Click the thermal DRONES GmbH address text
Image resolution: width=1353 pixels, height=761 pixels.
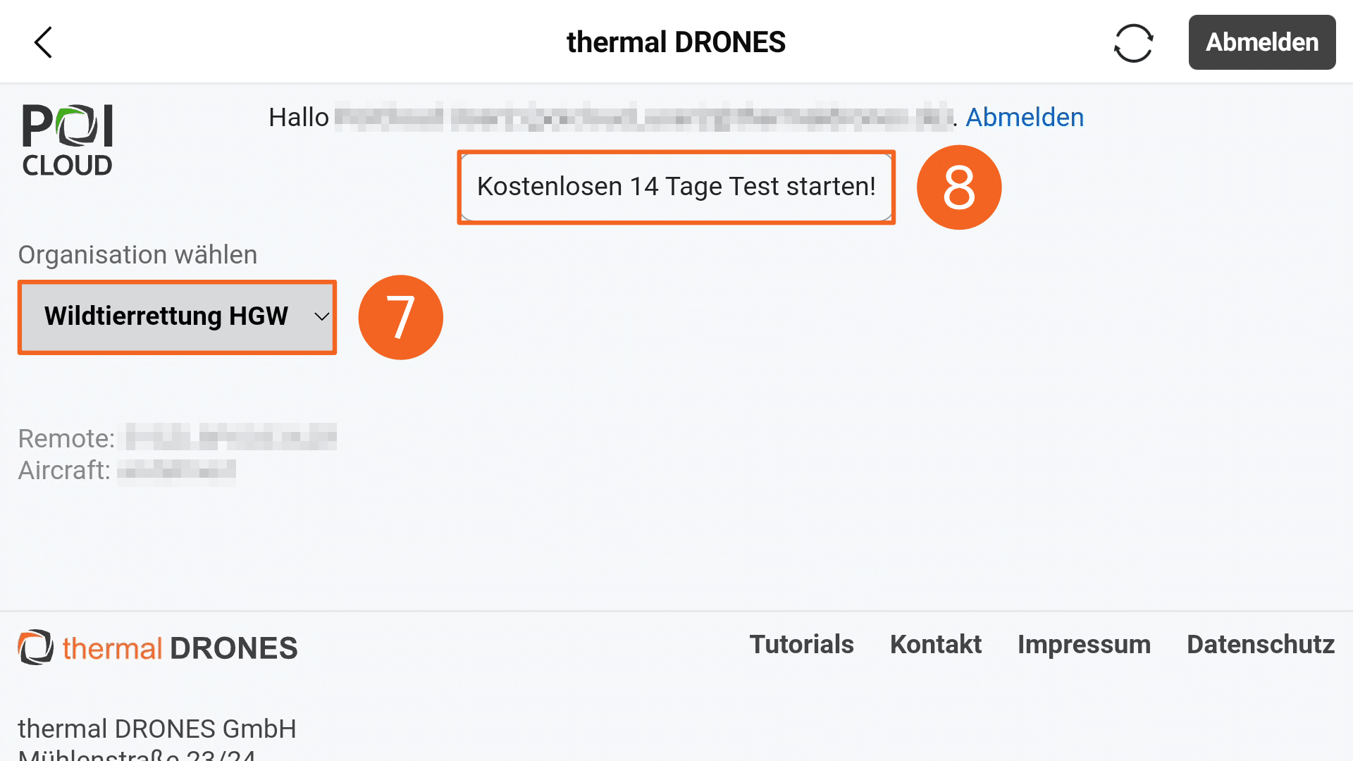[157, 729]
